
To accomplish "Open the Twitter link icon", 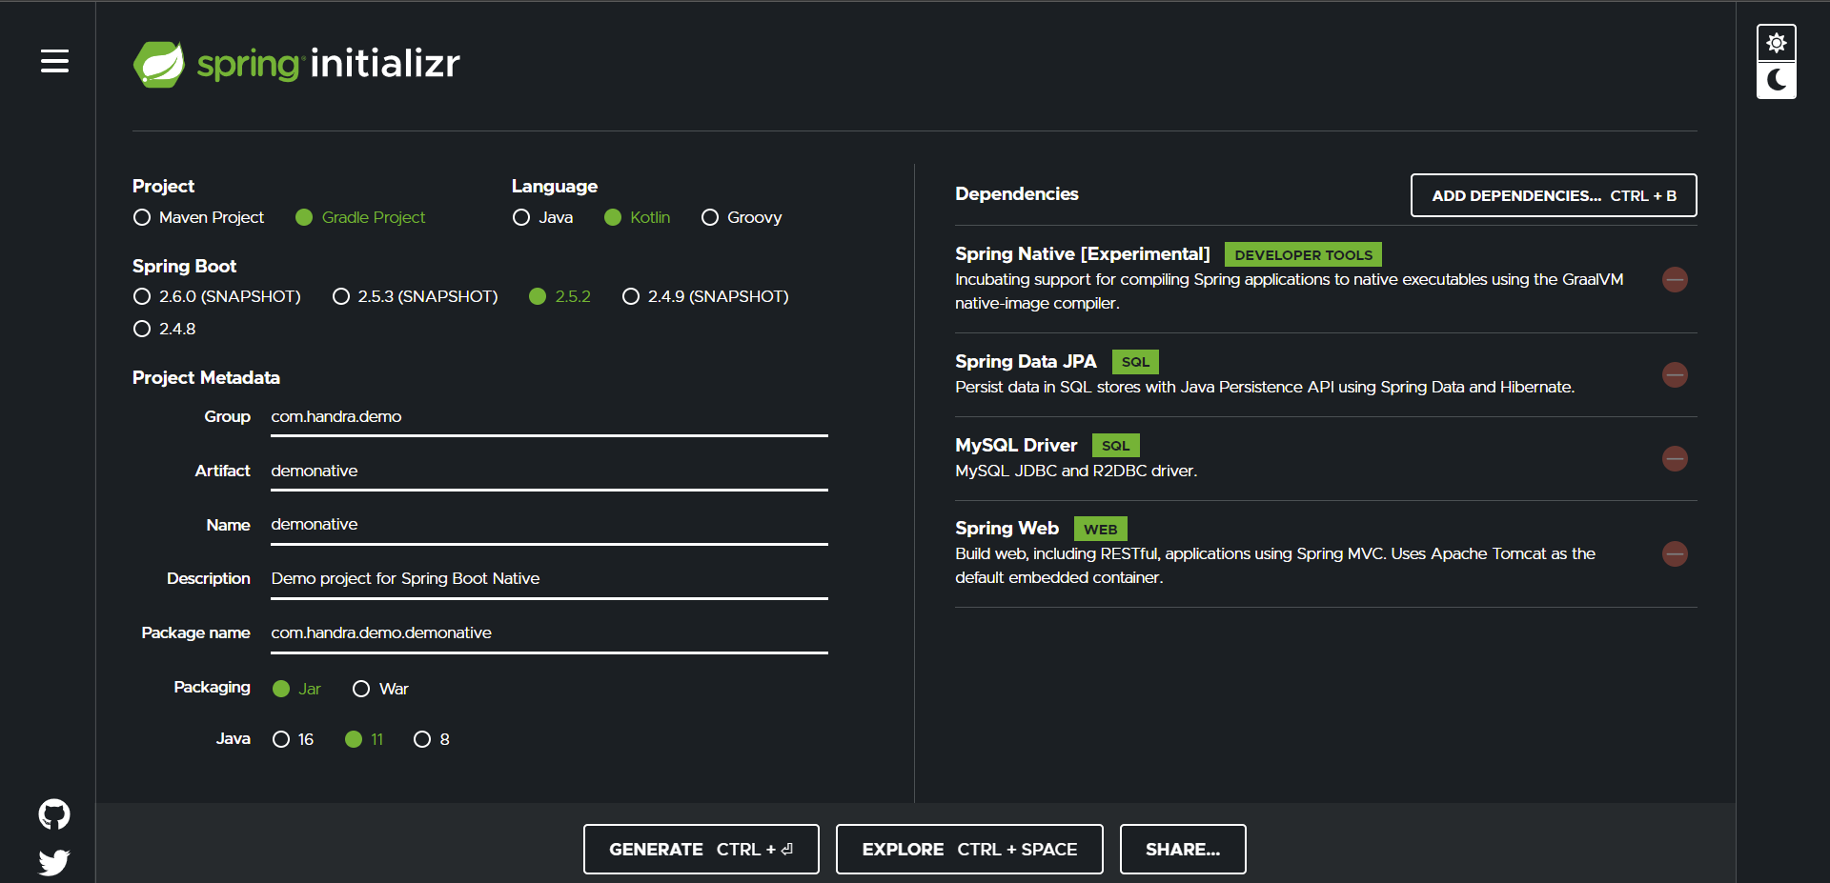I will tap(54, 862).
